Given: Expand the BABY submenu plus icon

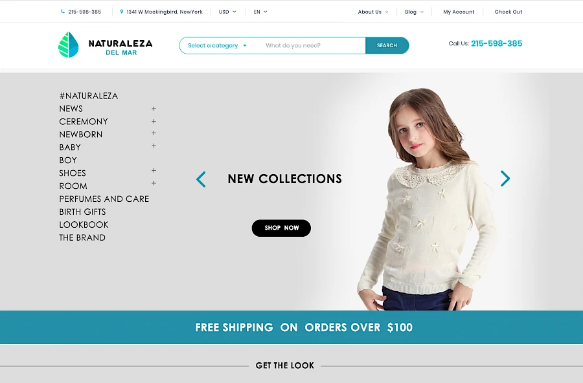Looking at the screenshot, I should pos(154,146).
